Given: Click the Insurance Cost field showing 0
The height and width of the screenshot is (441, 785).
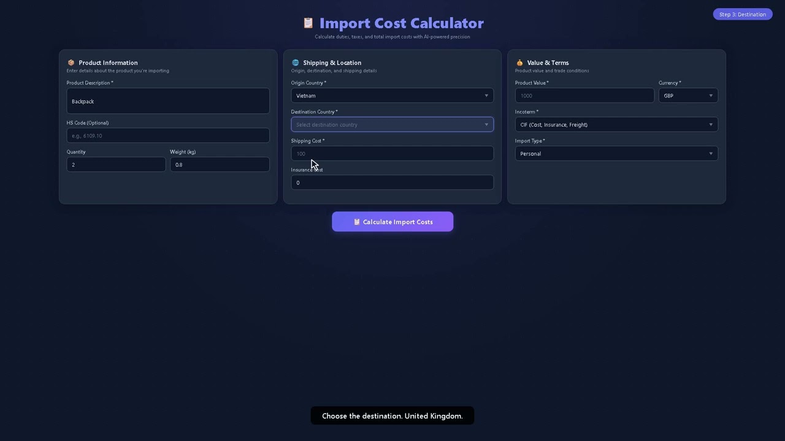Looking at the screenshot, I should pos(392,183).
